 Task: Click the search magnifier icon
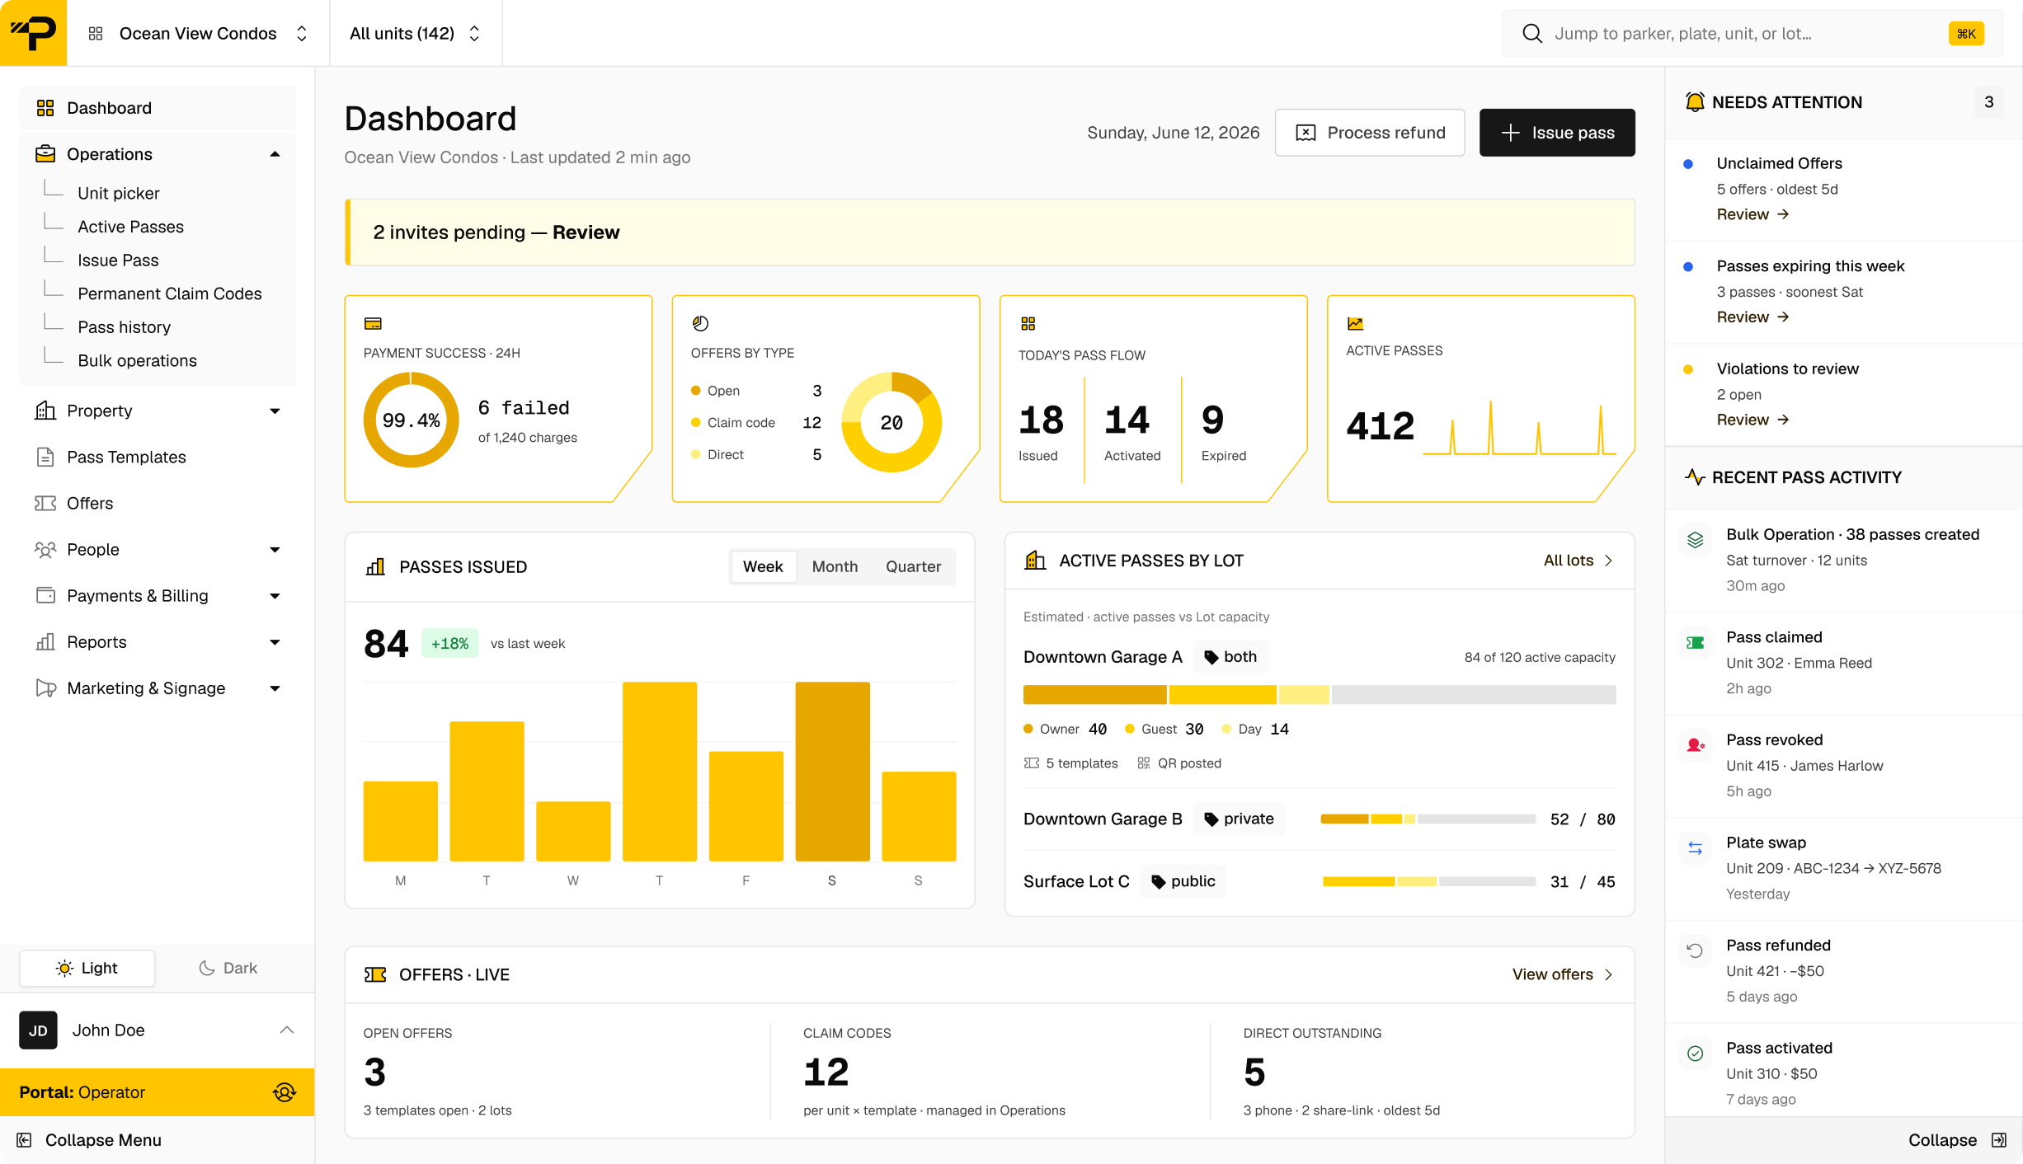[x=1531, y=34]
